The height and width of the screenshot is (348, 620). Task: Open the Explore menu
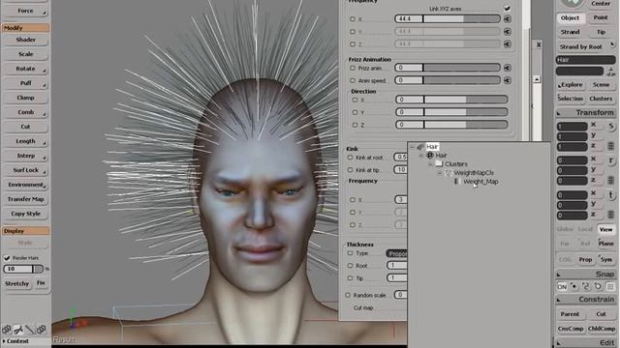pos(571,85)
